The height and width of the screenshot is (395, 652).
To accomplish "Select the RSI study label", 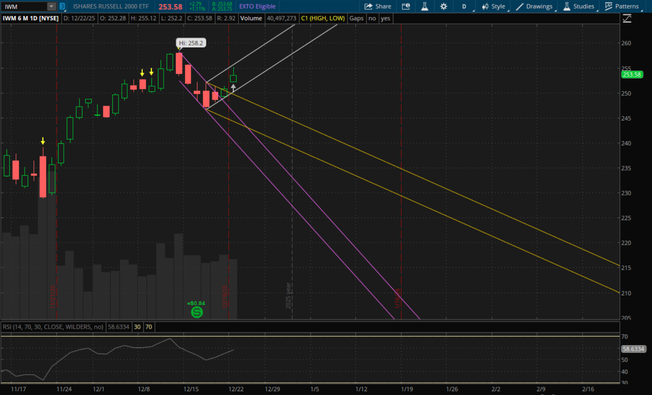I will coord(53,327).
